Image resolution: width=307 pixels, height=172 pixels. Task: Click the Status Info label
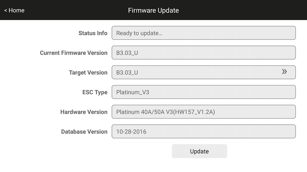coord(93,33)
